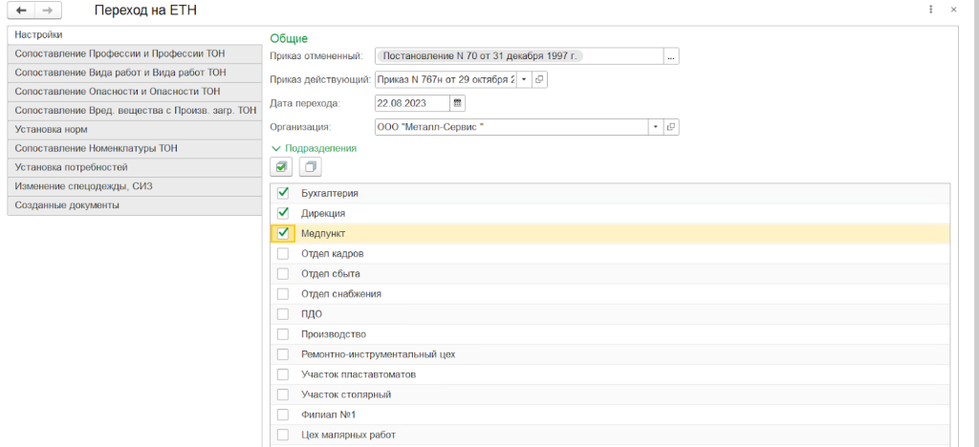979x447 pixels.
Task: Open the Созданные документы tab
Action: [134, 205]
